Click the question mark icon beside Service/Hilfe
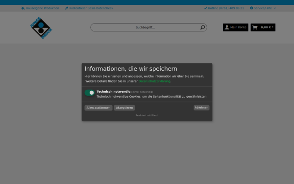This screenshot has height=184, width=294. [251, 8]
